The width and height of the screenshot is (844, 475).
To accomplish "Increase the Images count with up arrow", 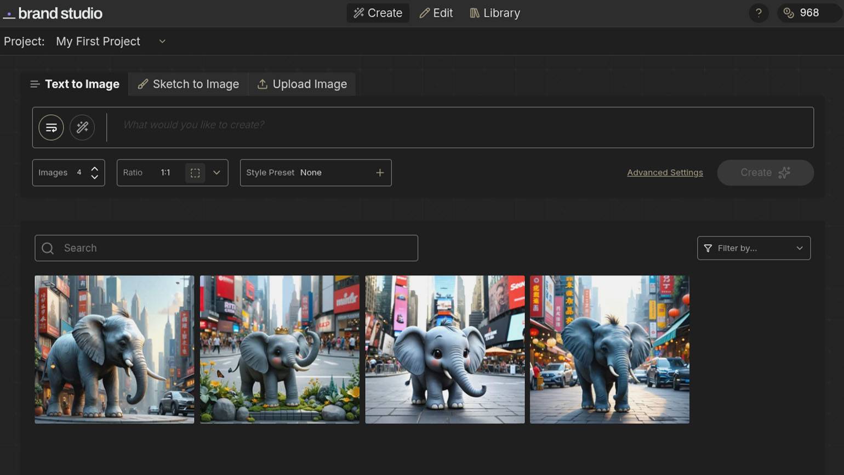I will pyautogui.click(x=95, y=169).
